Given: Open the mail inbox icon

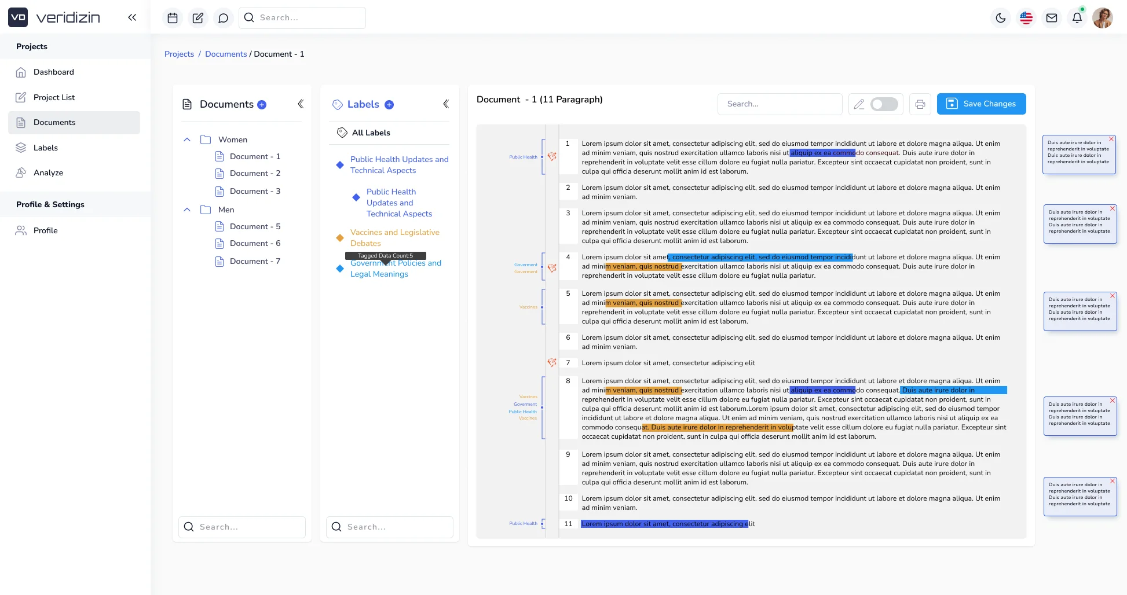Looking at the screenshot, I should pyautogui.click(x=1051, y=18).
